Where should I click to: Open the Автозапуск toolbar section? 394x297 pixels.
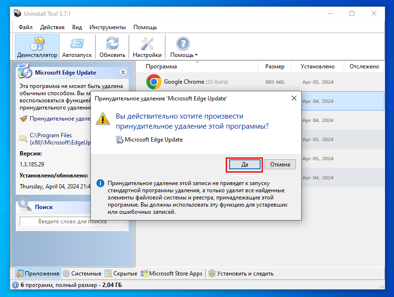coord(77,46)
